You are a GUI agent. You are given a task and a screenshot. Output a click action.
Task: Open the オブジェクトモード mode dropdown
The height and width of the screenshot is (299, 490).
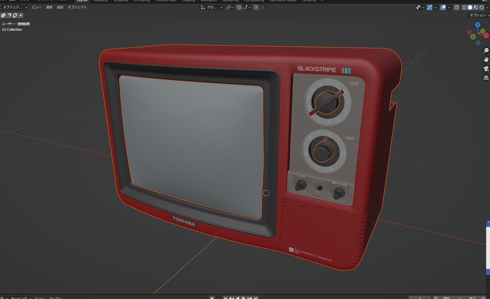[13, 7]
